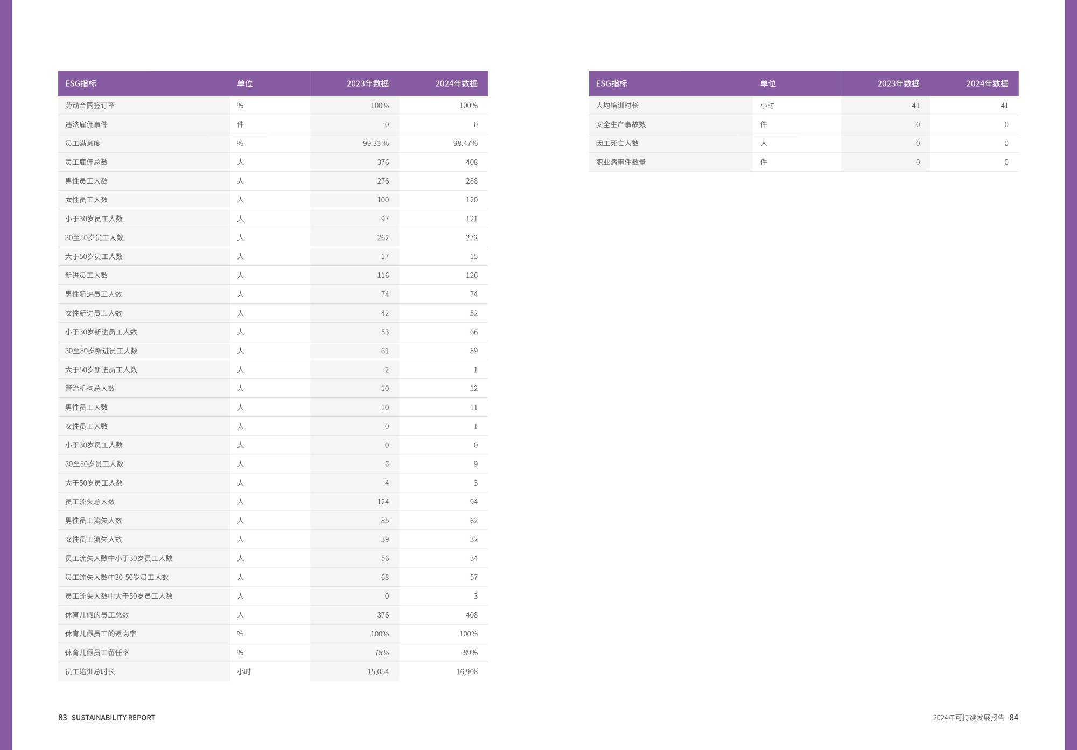
Task: Click the 'SUSTAINABILITY REPORT' footer text
Action: coord(114,718)
